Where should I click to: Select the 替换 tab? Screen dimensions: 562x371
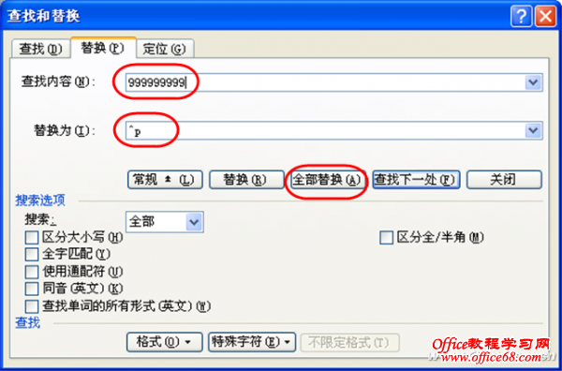click(103, 48)
